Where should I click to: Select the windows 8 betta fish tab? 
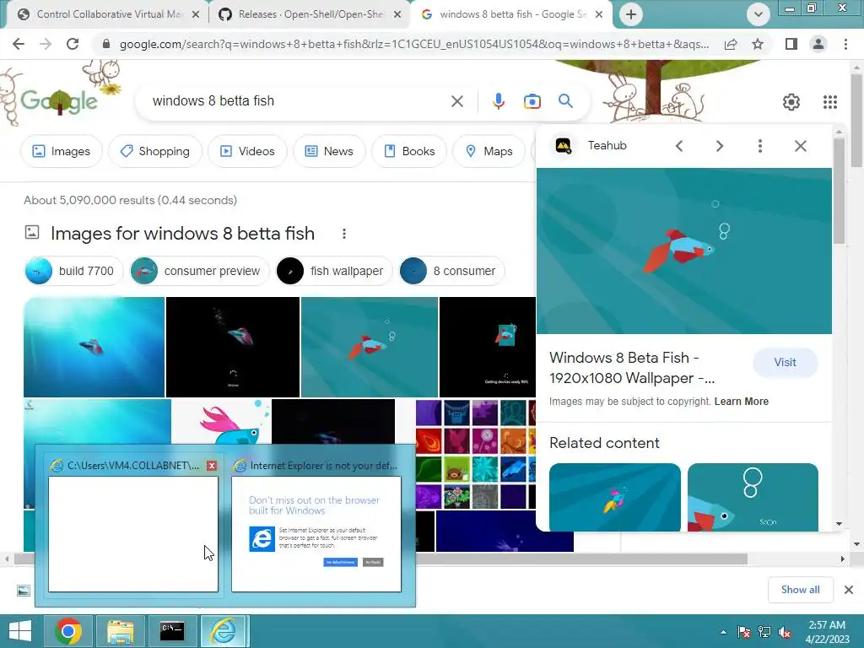click(512, 14)
